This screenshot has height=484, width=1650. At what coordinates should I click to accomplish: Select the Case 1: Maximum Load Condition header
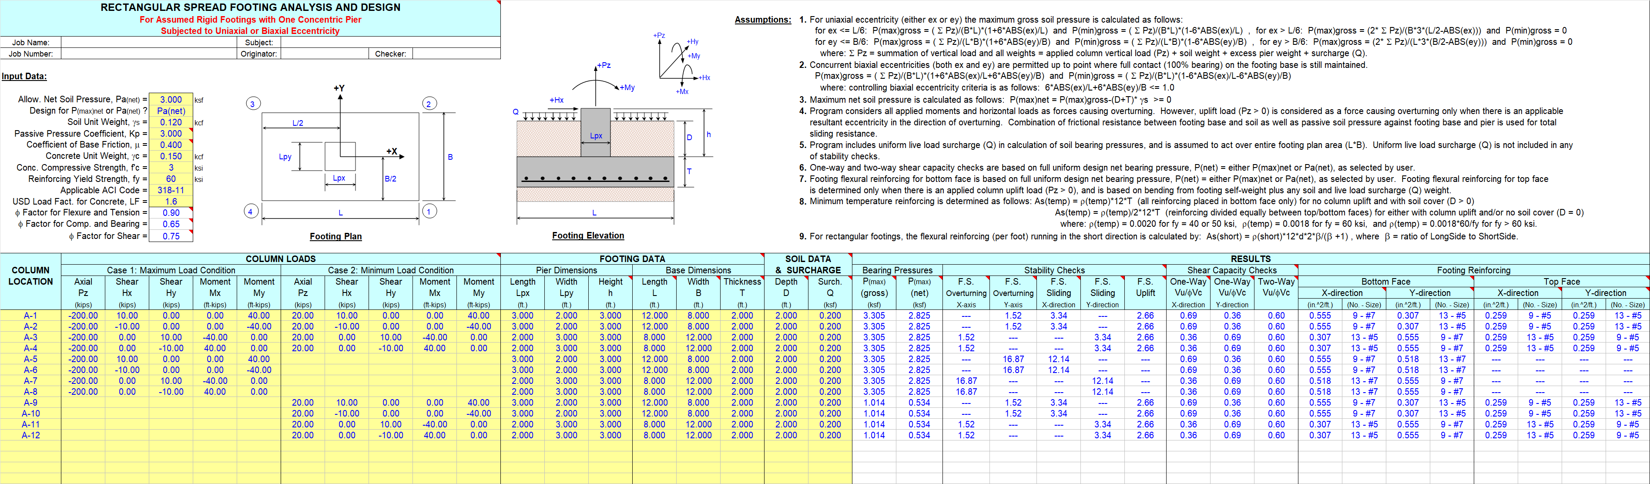[171, 271]
